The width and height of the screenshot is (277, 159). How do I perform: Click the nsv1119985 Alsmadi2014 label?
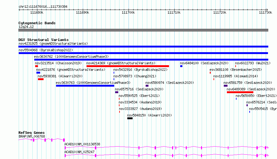pos(236,76)
